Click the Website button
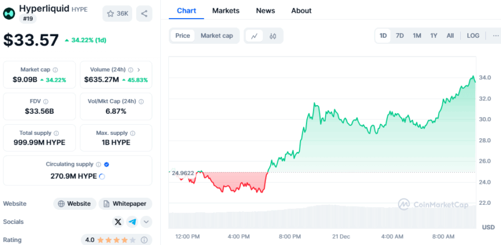 pos(75,204)
